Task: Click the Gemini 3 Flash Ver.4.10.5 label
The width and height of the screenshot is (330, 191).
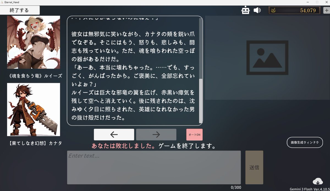Action: (x=310, y=189)
